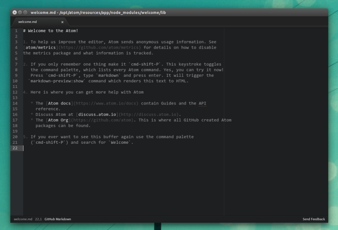Viewport: 338px width, 230px height.
Task: Close the welcome.md tab
Action: [62, 22]
